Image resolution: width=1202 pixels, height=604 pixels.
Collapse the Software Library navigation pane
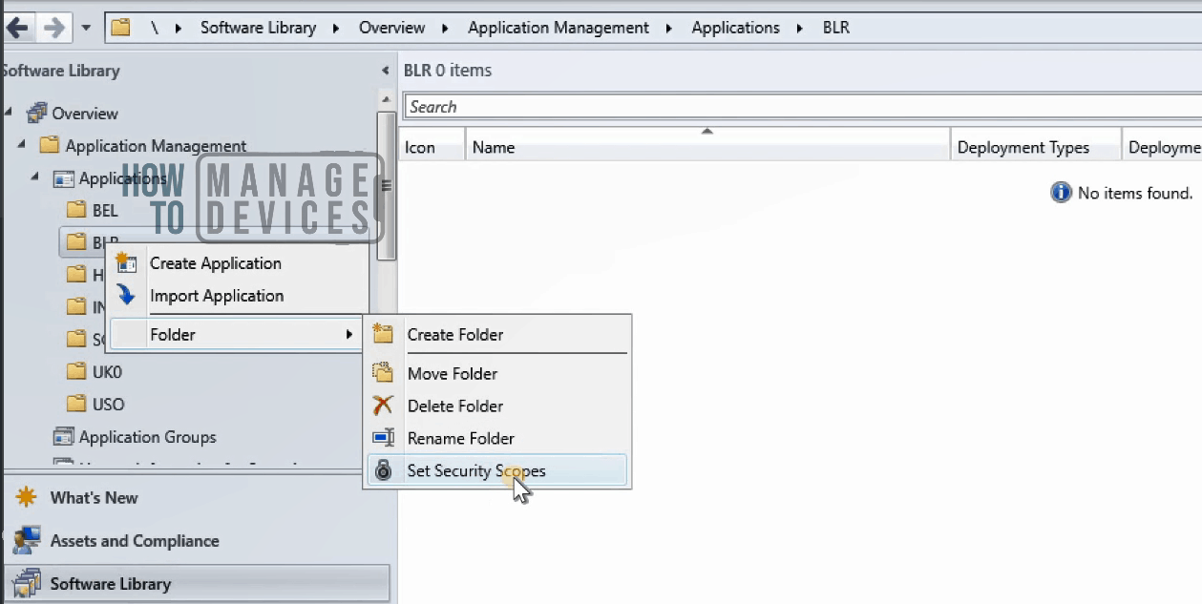point(385,71)
